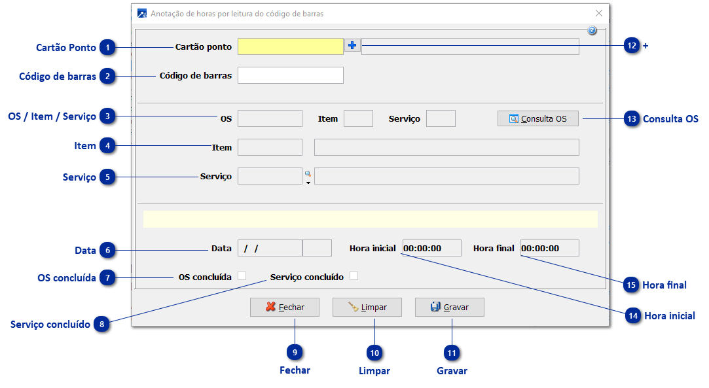Click the Hora final time field

click(550, 248)
